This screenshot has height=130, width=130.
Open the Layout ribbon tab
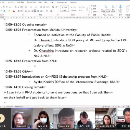[x=11, y=2]
